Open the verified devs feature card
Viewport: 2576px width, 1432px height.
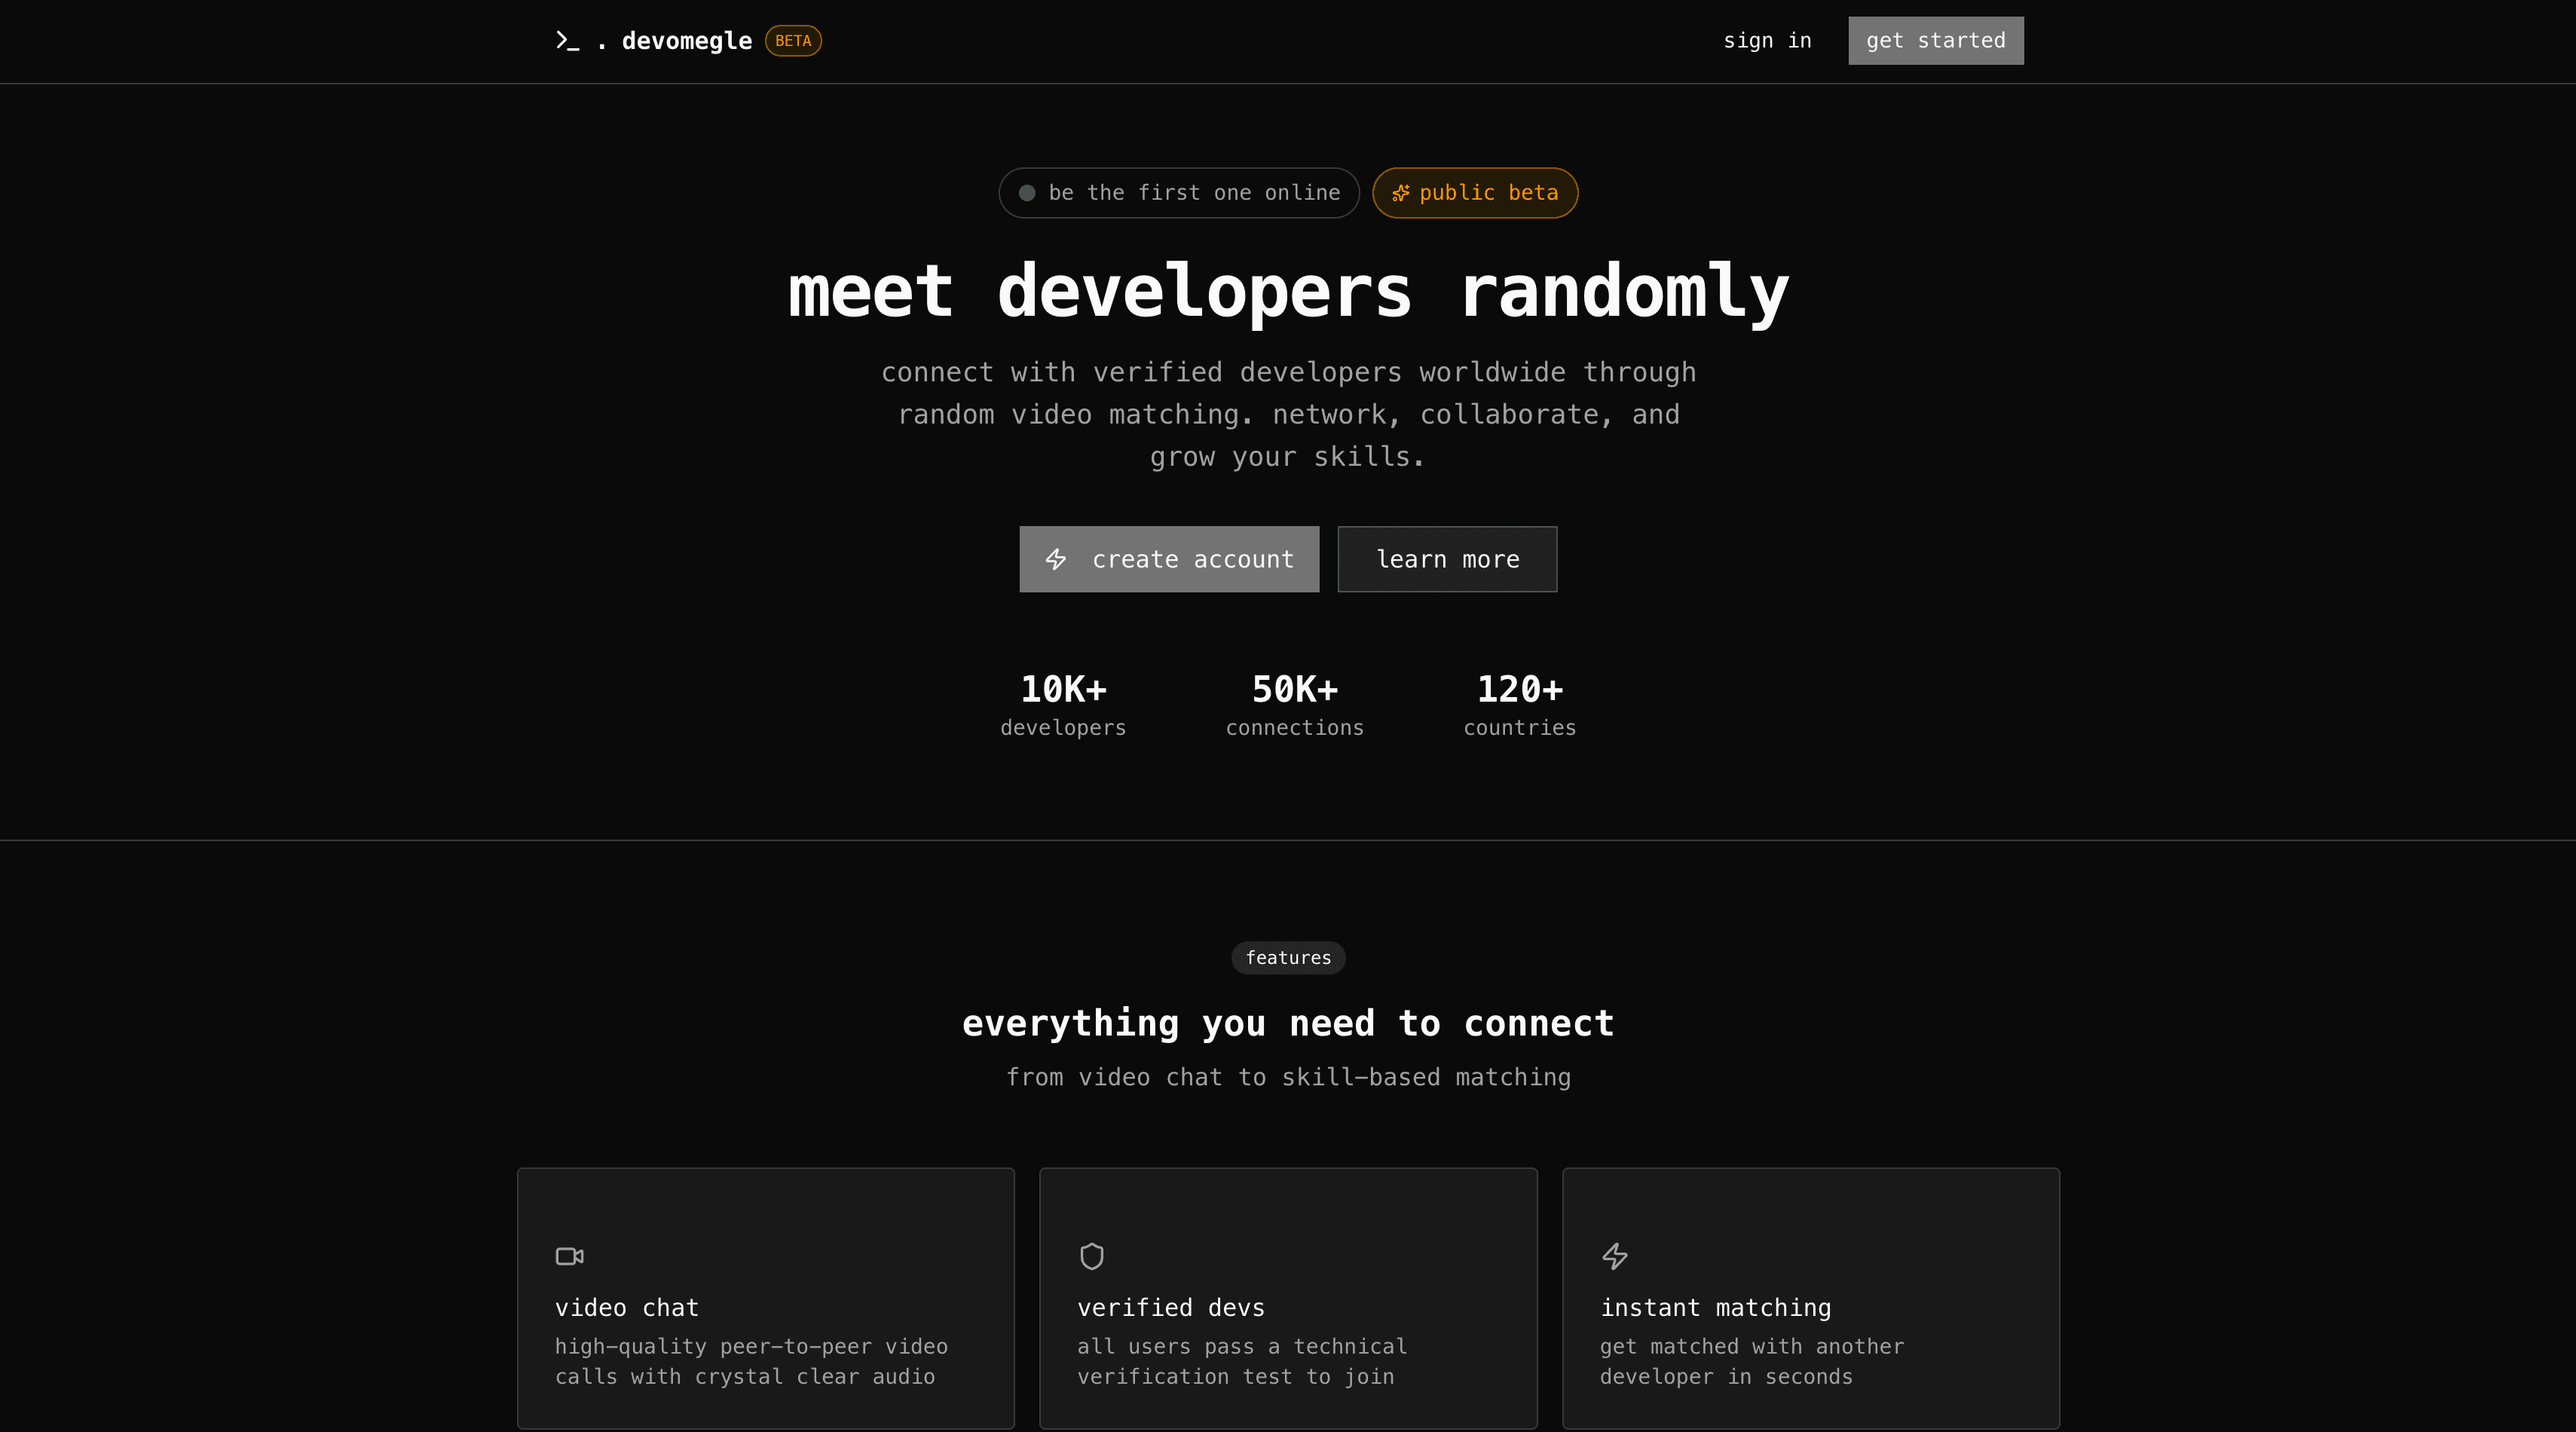(1288, 1299)
